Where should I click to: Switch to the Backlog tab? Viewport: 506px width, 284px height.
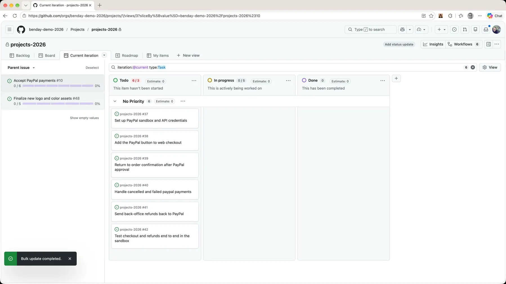click(x=20, y=56)
